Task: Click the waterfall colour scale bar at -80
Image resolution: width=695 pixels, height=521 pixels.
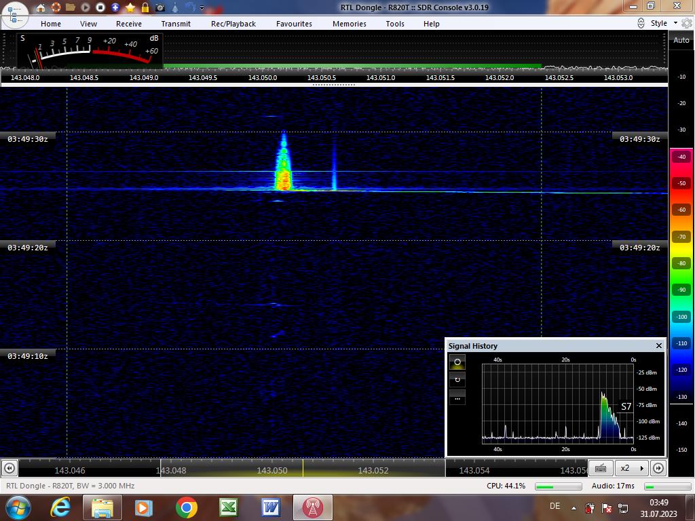Action: (681, 263)
